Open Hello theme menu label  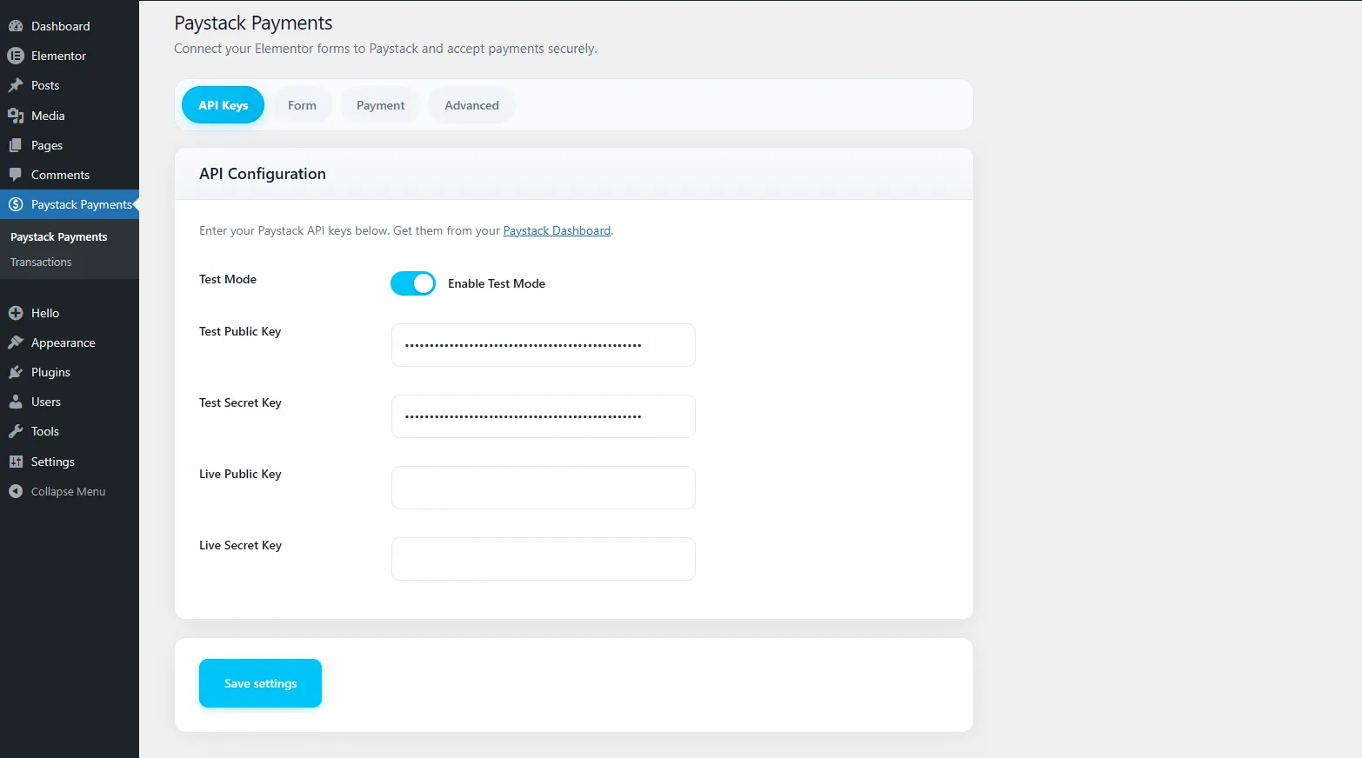(x=45, y=313)
